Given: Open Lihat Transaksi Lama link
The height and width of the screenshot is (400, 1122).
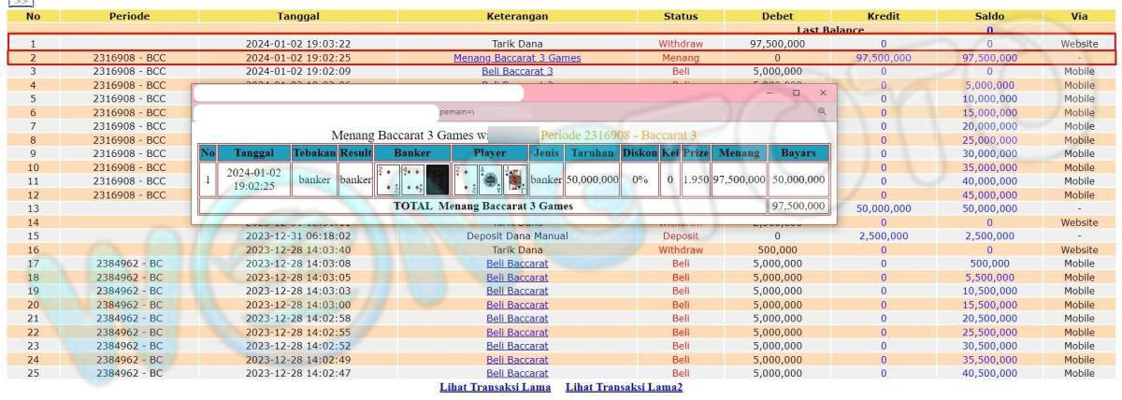Looking at the screenshot, I should 495,387.
